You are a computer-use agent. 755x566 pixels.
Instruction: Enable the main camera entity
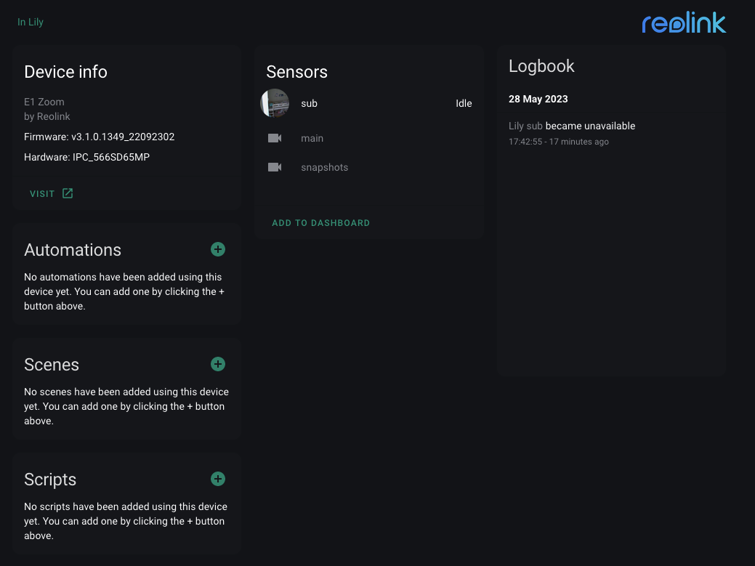pos(312,138)
